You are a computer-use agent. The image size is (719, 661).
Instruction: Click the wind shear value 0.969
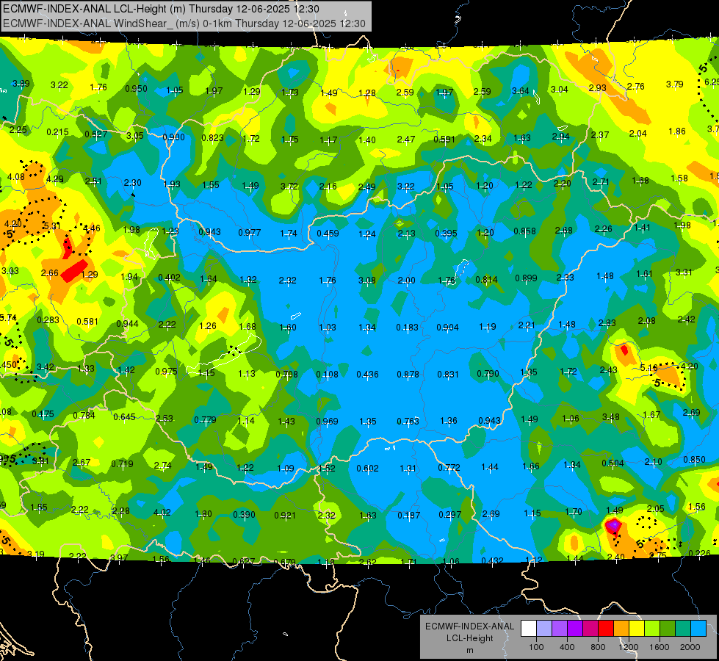(x=327, y=422)
